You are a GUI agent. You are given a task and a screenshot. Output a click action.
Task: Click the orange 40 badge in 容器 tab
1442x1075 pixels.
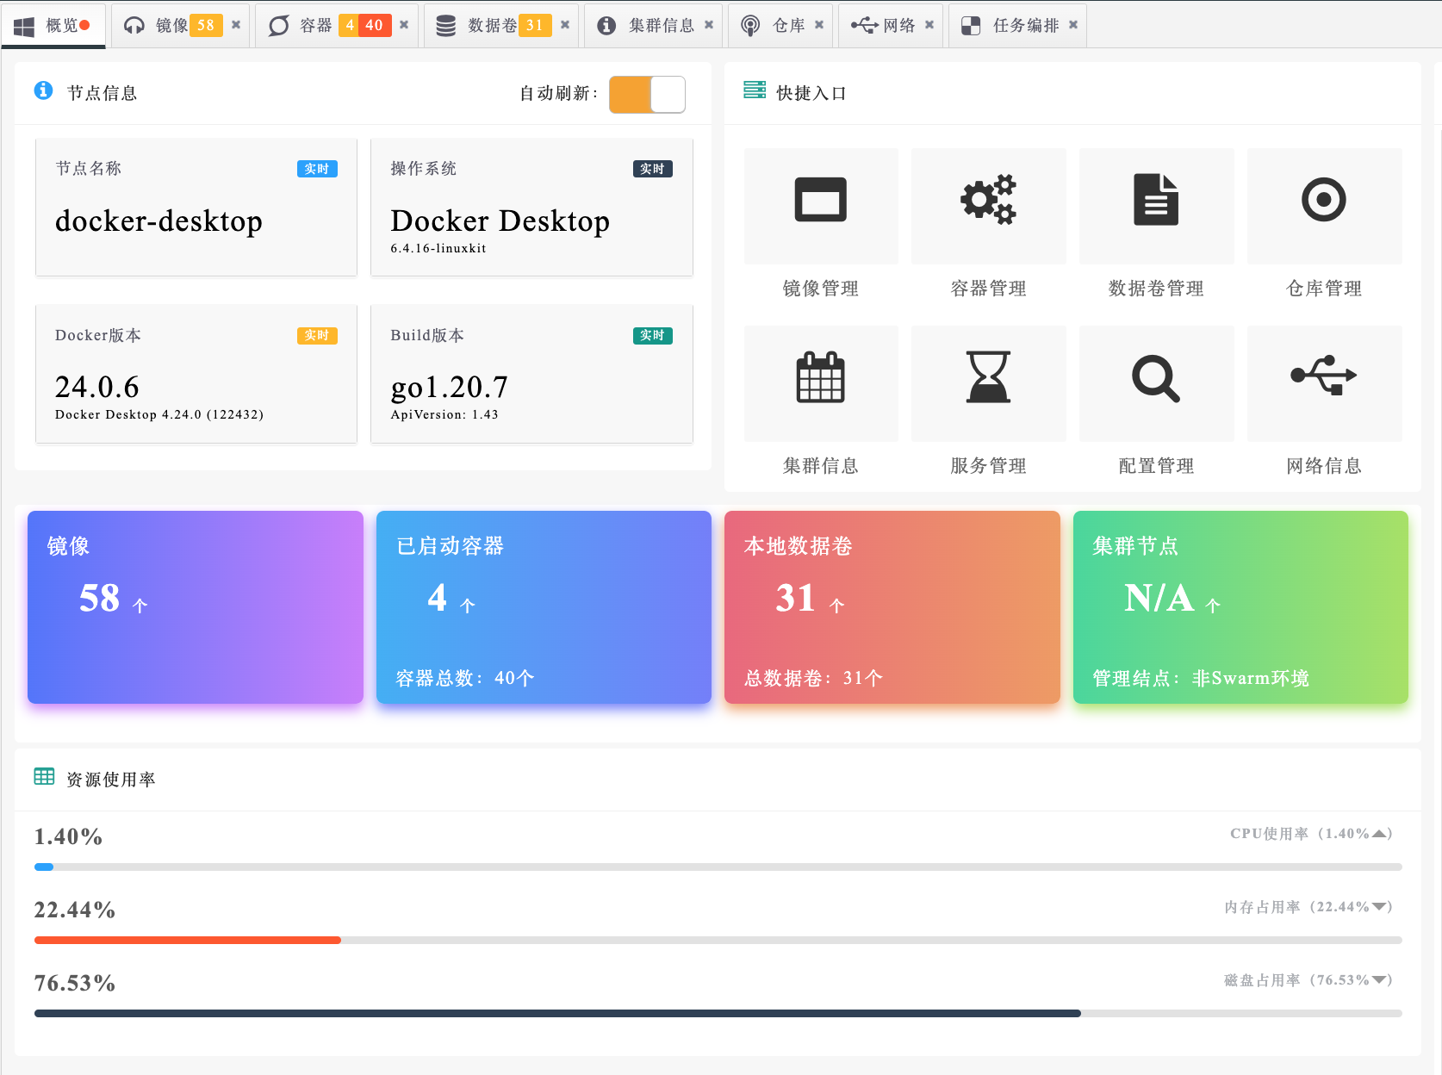pos(375,25)
